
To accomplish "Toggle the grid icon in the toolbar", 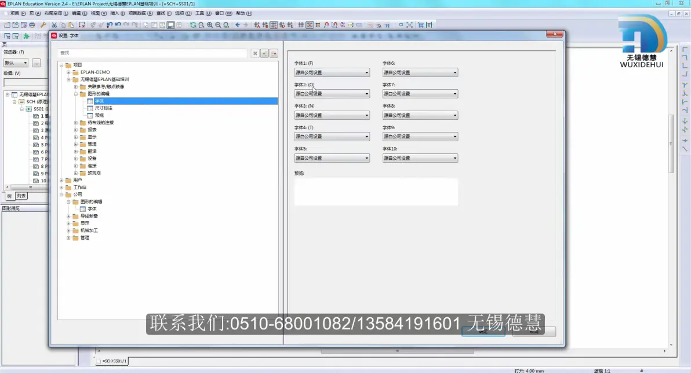I will [301, 25].
